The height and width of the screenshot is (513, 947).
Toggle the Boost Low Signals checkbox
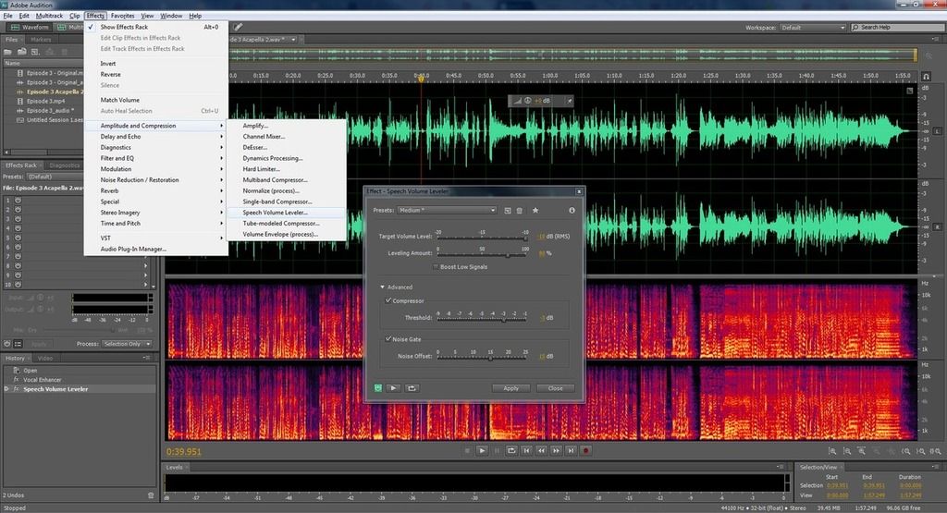click(437, 267)
